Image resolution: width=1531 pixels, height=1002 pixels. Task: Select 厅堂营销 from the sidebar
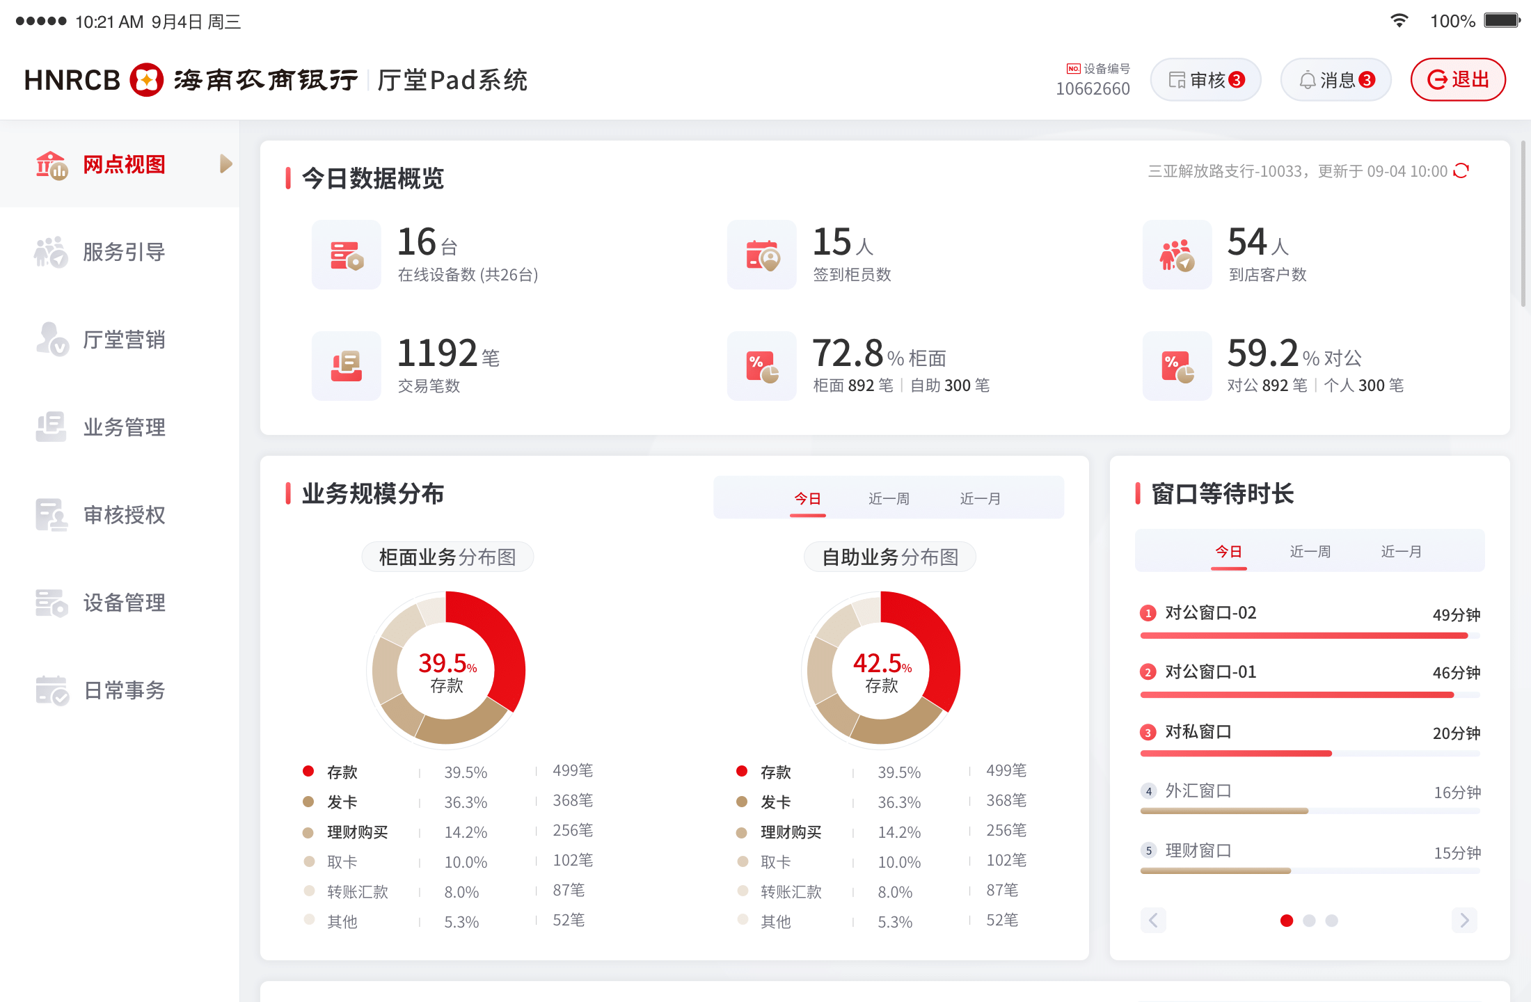125,340
